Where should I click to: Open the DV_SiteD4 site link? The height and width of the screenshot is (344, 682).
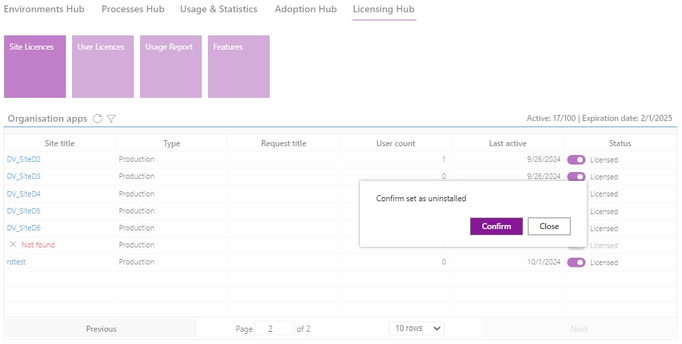click(x=24, y=194)
